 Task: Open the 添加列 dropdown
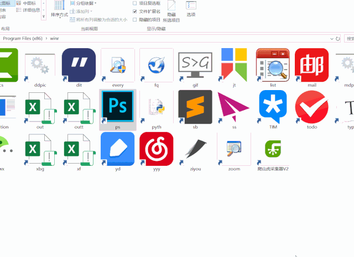pyautogui.click(x=81, y=11)
